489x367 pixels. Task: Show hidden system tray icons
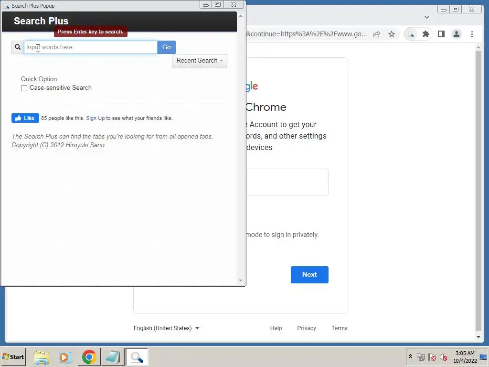(x=410, y=356)
